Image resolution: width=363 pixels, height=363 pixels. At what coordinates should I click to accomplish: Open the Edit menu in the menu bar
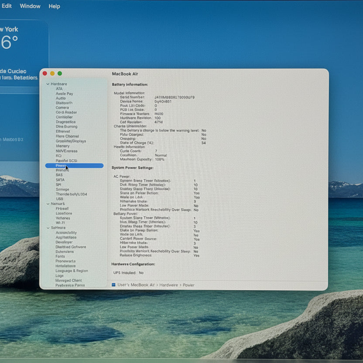(x=7, y=6)
